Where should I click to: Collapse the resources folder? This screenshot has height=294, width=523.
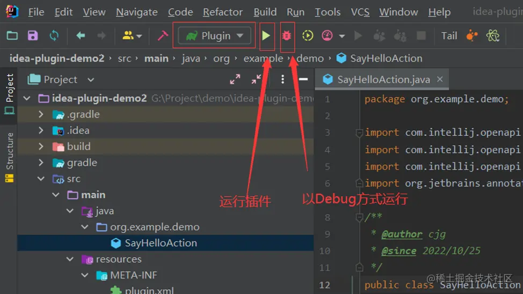[70, 259]
